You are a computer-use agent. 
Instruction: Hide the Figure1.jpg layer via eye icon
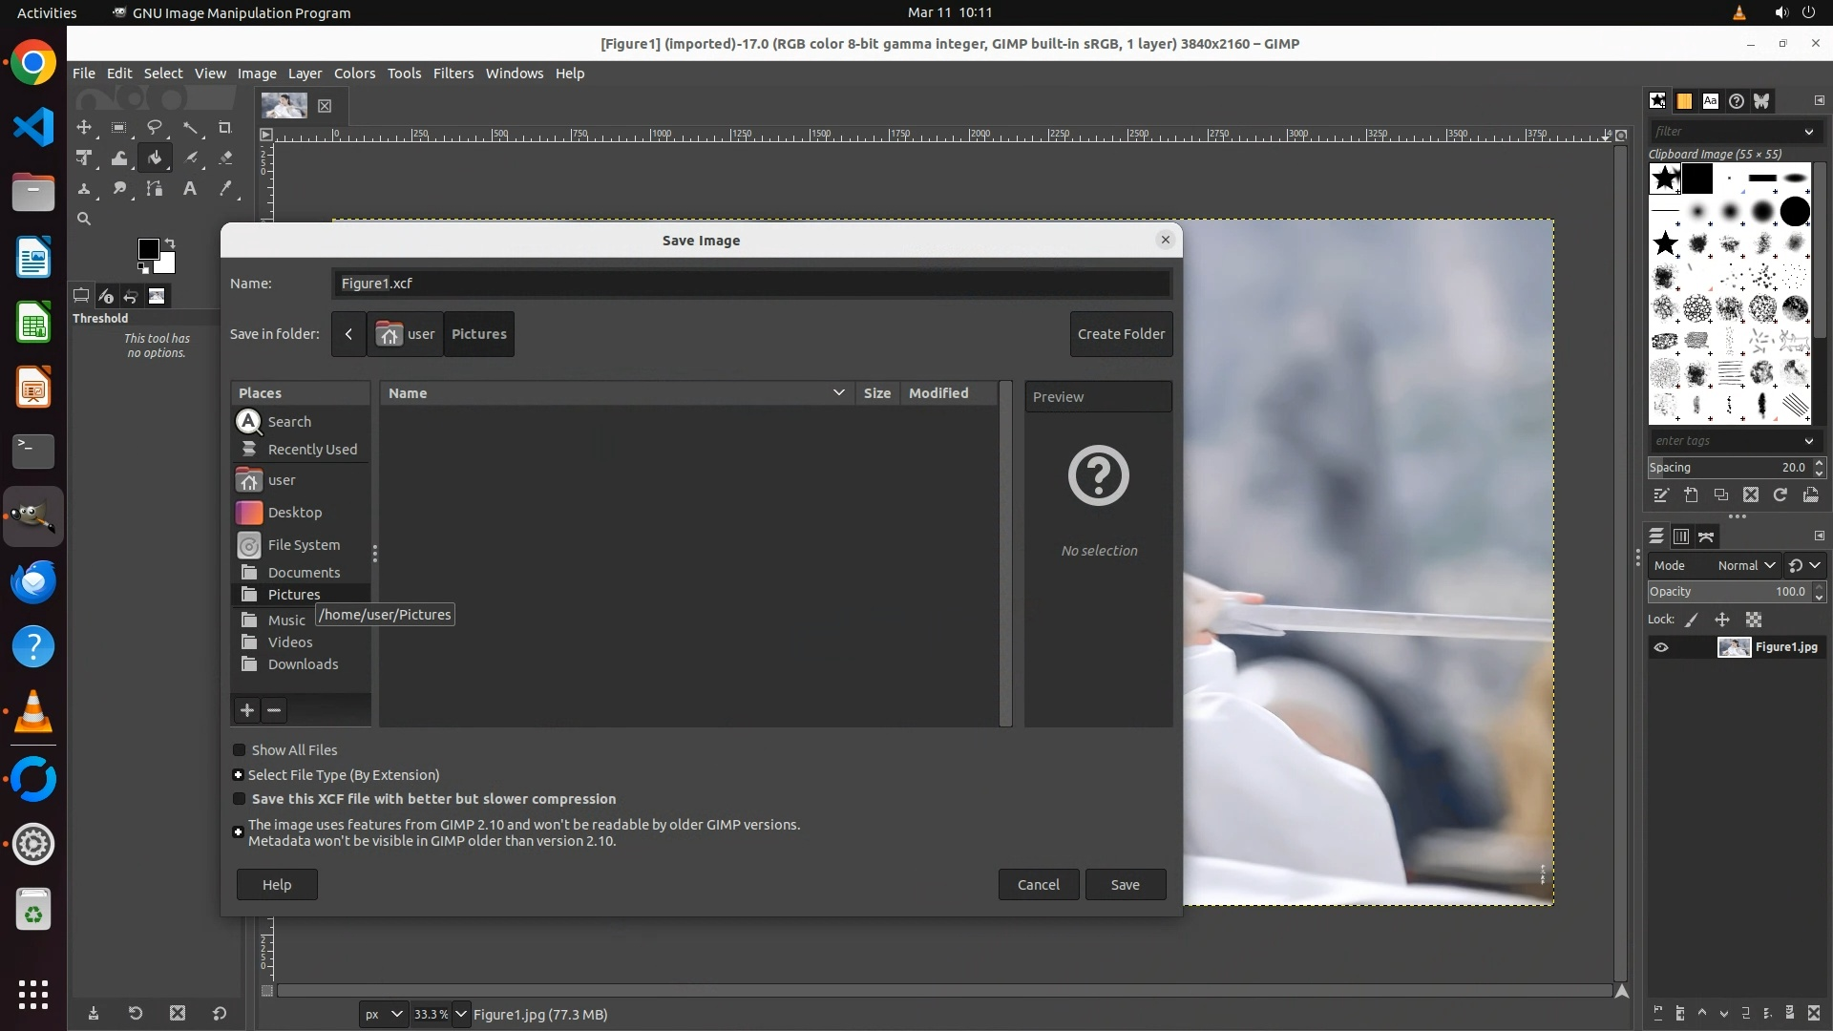pyautogui.click(x=1661, y=647)
